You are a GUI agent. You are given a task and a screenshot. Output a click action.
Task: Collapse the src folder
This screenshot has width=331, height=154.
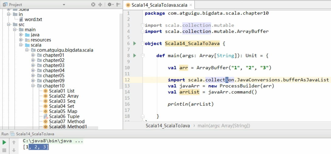[9, 25]
